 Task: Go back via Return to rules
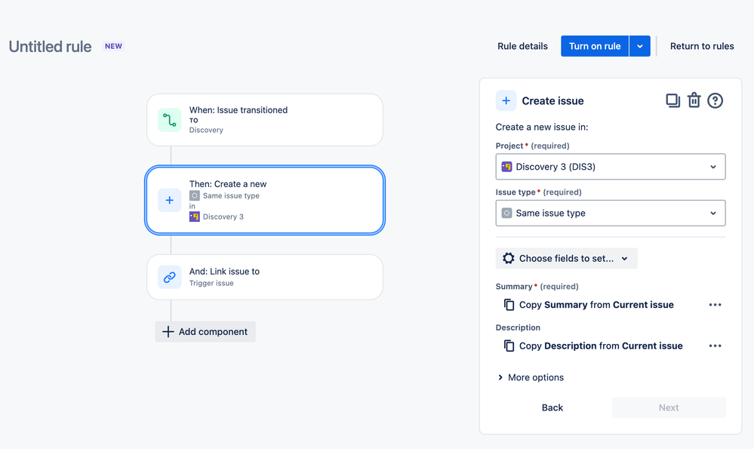pyautogui.click(x=702, y=46)
